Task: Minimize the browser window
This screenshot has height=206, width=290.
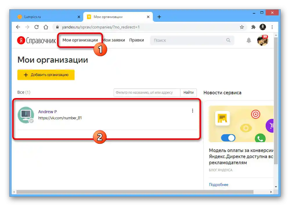Action: point(254,13)
